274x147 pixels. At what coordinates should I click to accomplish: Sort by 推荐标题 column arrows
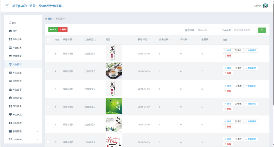tap(74, 40)
